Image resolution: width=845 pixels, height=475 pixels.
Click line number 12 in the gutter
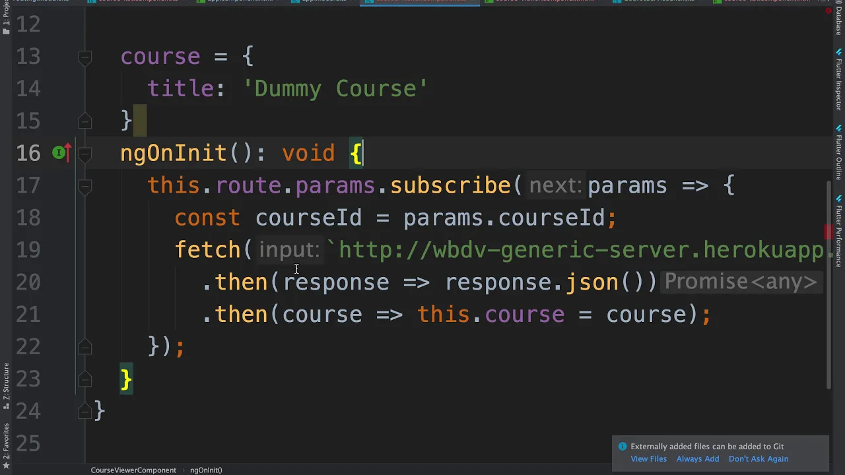[x=28, y=24]
